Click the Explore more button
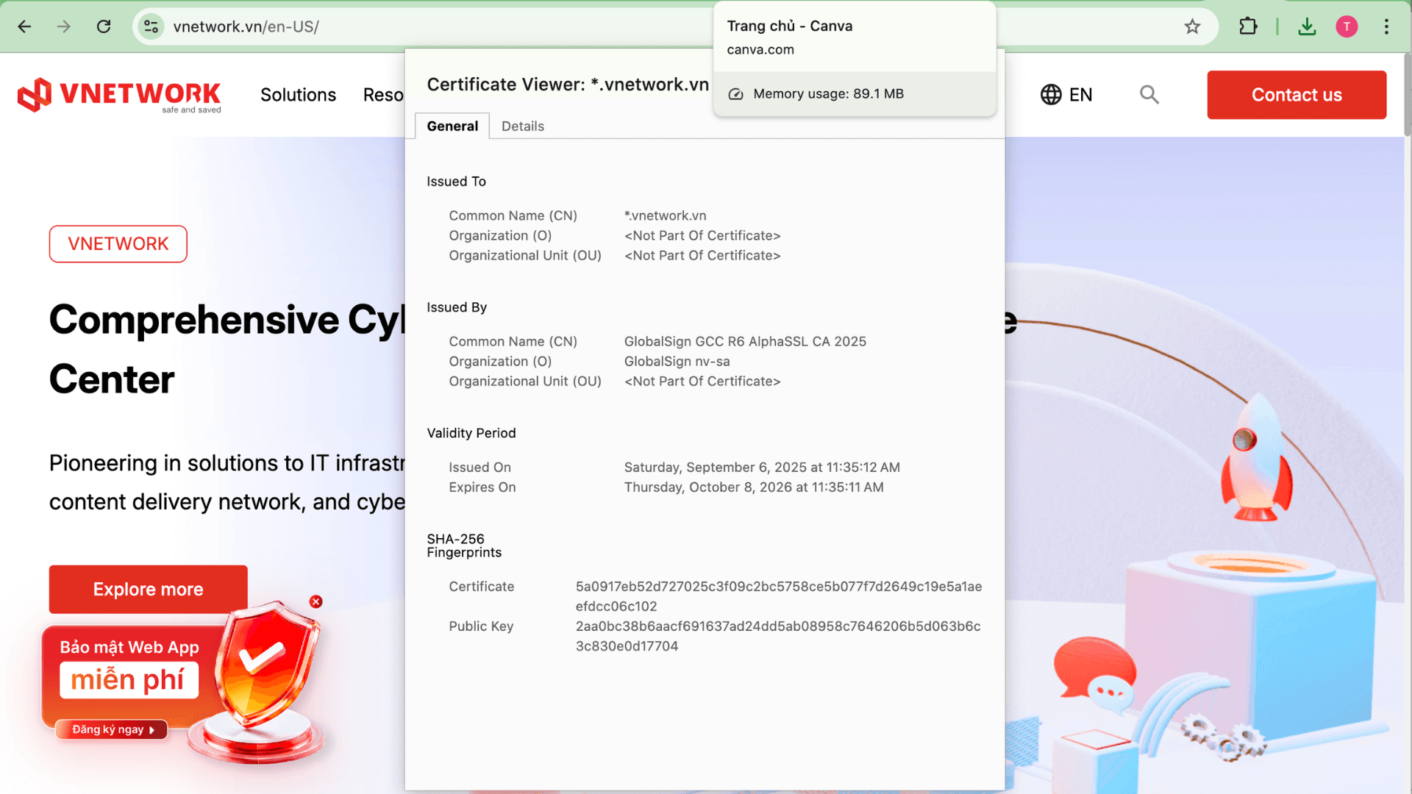This screenshot has width=1412, height=794. tap(149, 589)
